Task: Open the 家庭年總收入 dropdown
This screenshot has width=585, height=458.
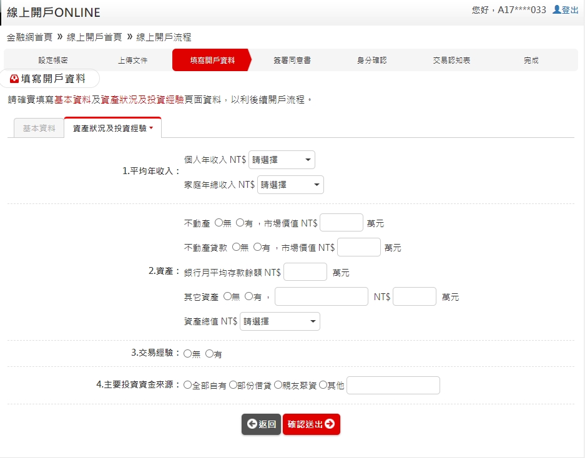Action: point(290,185)
